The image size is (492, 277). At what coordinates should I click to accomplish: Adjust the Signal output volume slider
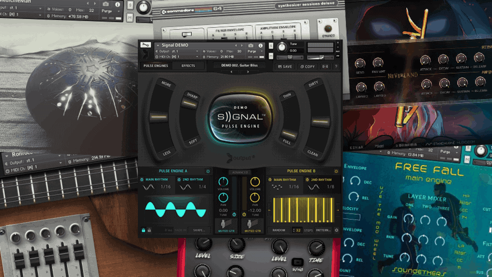[x=321, y=57]
